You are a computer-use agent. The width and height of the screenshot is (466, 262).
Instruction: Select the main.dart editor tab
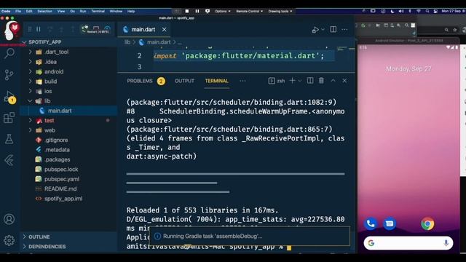coord(145,29)
